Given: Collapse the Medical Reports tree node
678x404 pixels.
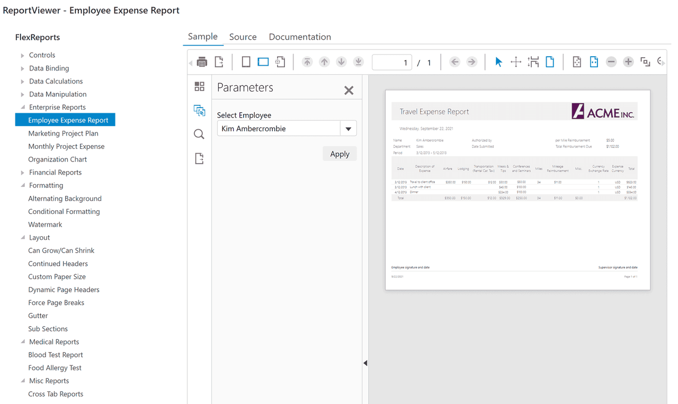Looking at the screenshot, I should pos(23,342).
